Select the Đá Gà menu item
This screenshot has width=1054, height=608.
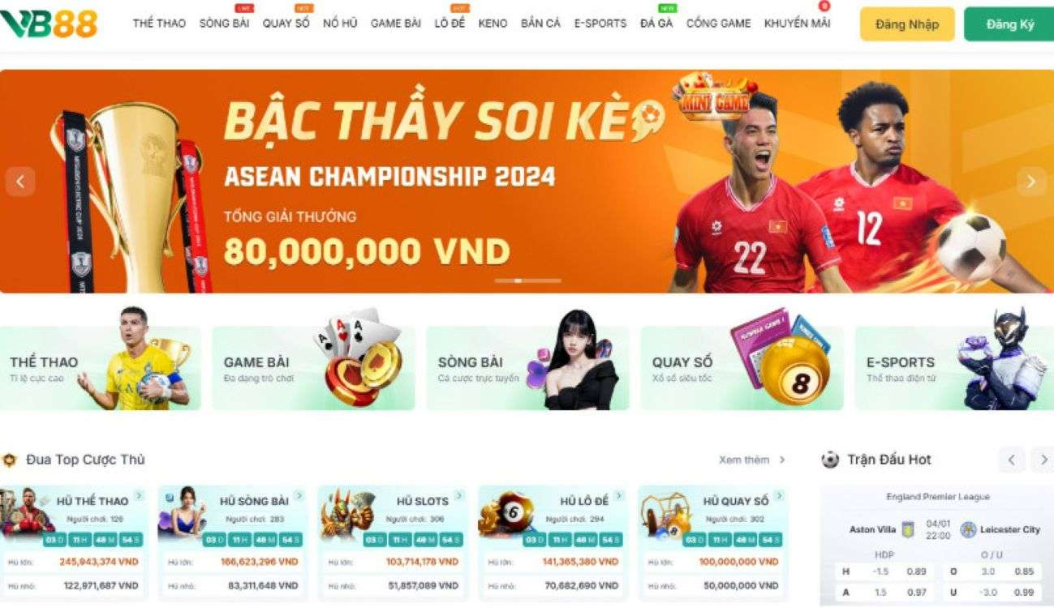656,24
